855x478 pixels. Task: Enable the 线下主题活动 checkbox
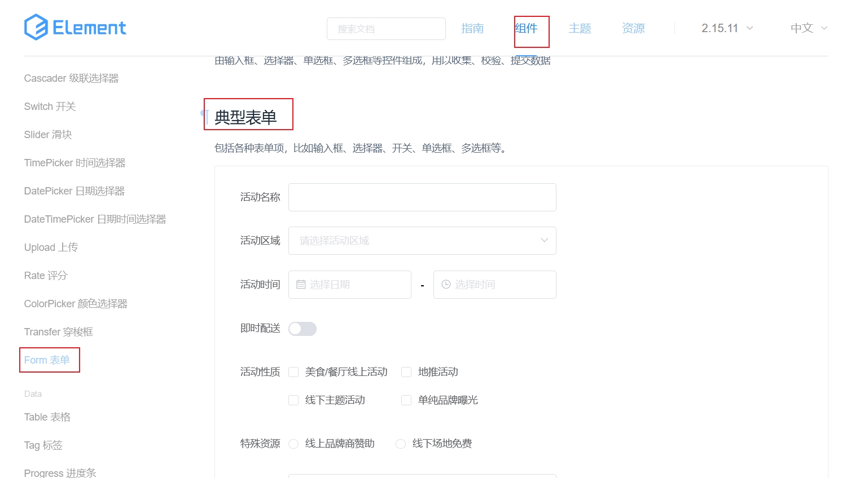click(x=293, y=400)
